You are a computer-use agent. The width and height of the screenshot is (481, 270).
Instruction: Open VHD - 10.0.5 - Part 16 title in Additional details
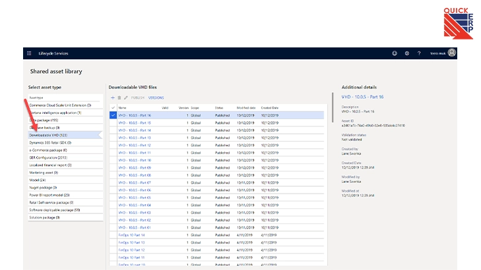[x=363, y=97]
